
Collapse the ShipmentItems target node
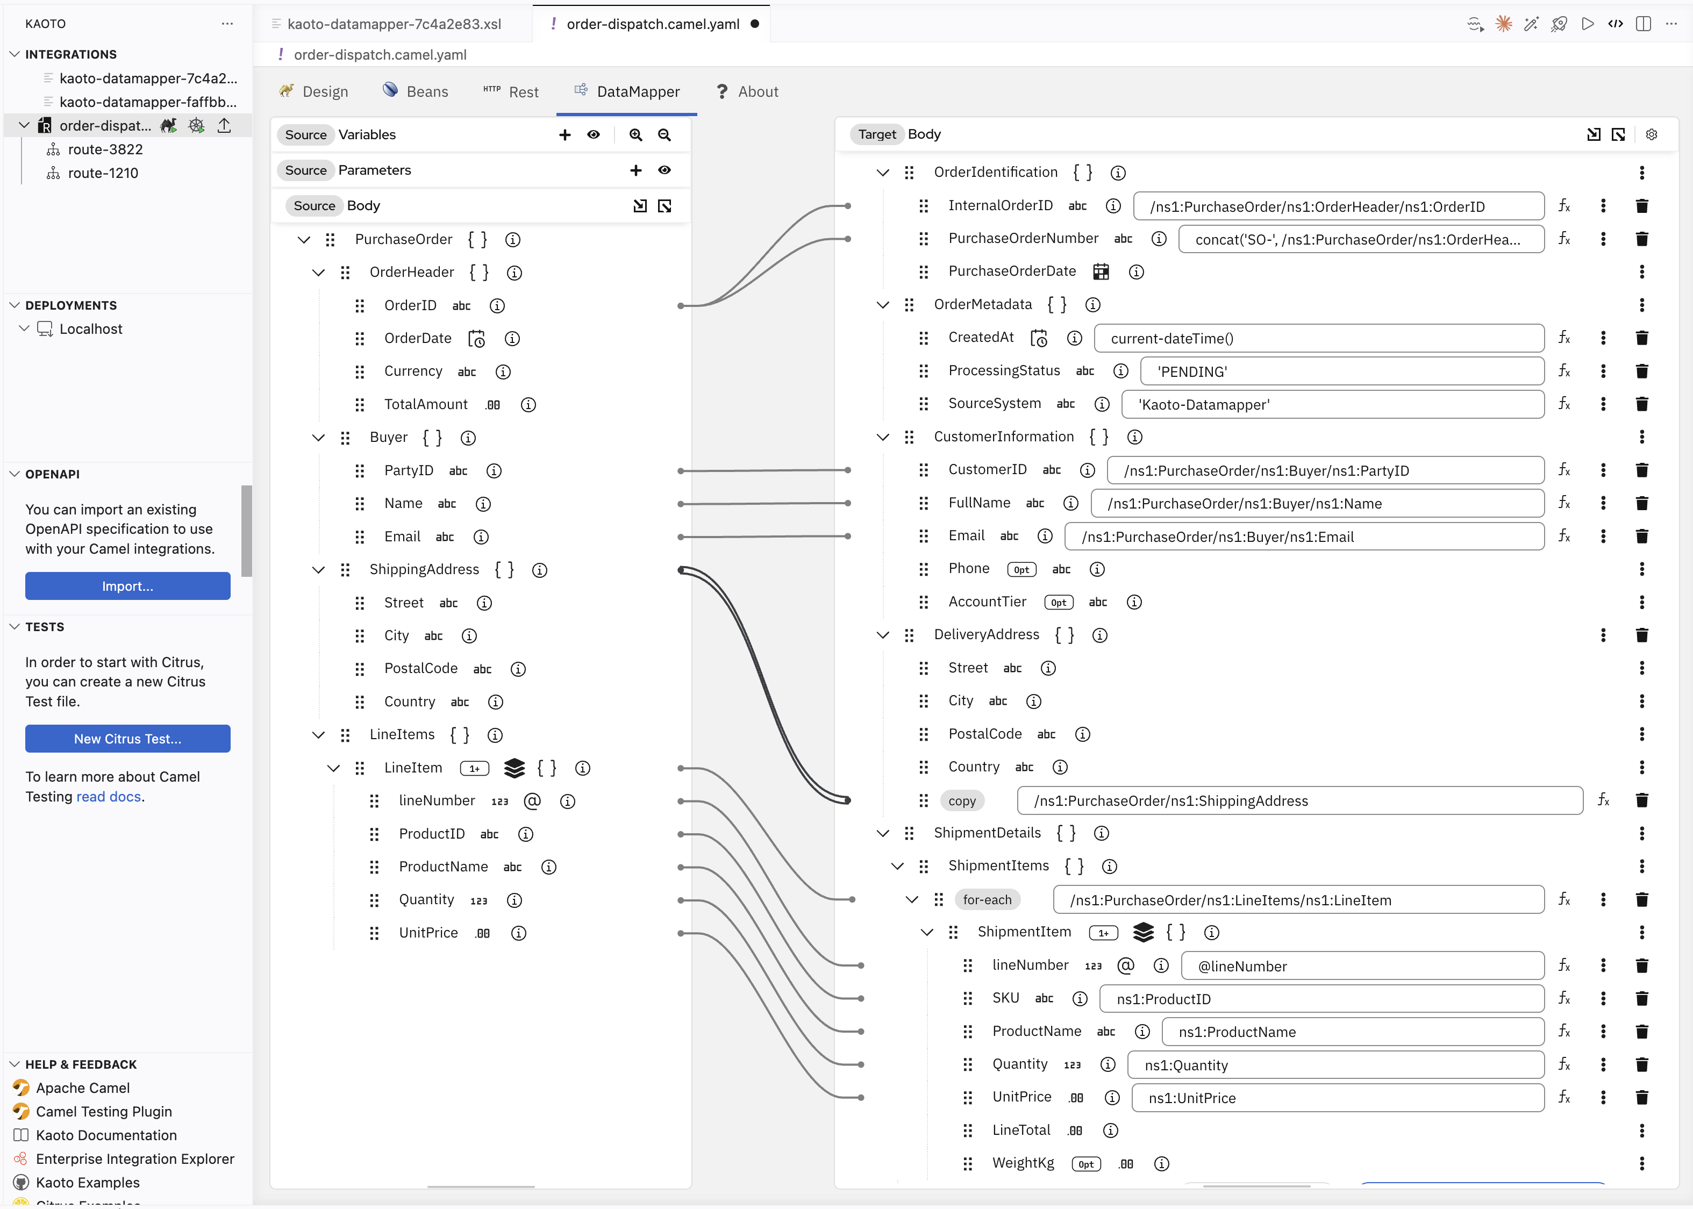pos(897,867)
